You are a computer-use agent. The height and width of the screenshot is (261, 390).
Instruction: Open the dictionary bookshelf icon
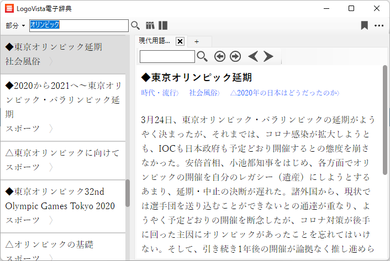(x=150, y=25)
